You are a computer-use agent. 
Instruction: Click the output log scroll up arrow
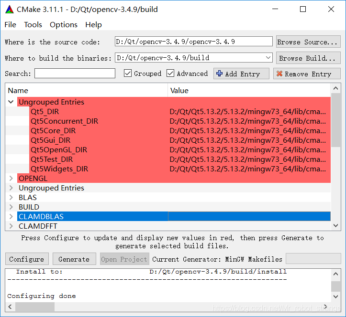[335, 274]
